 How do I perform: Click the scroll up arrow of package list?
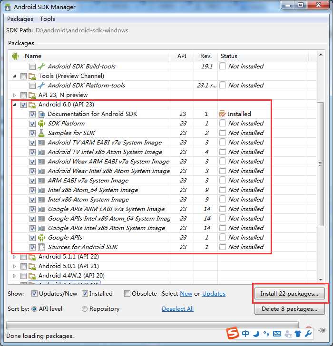coord(321,55)
